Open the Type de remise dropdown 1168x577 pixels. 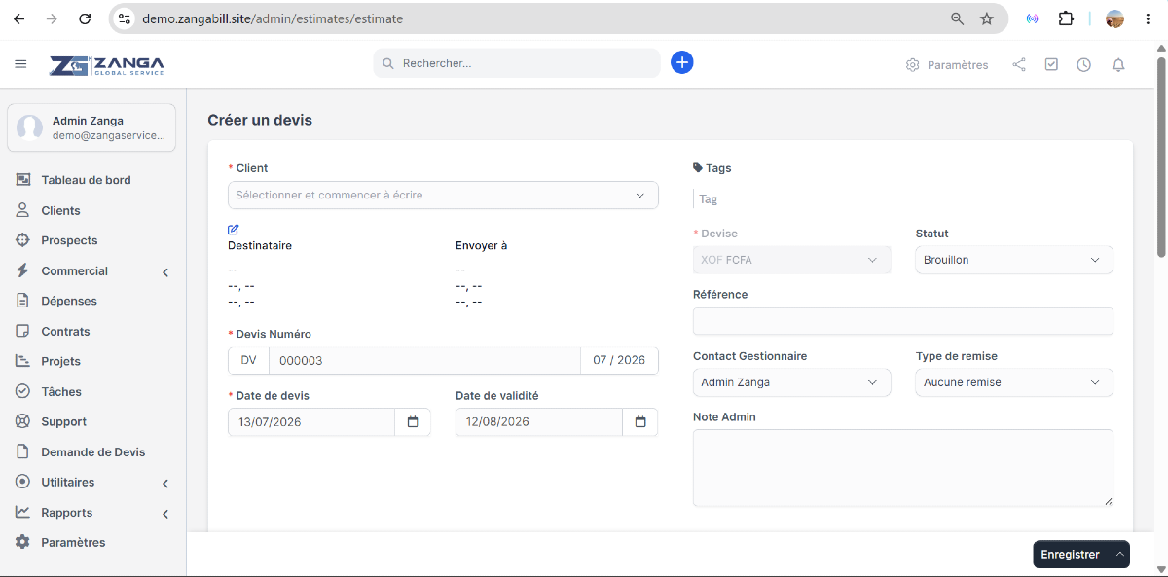(x=1014, y=382)
